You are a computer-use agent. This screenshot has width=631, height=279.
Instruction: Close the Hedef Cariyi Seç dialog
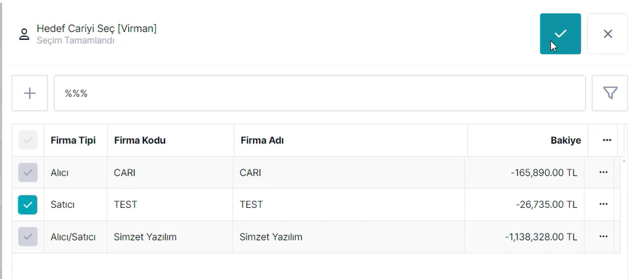(608, 33)
